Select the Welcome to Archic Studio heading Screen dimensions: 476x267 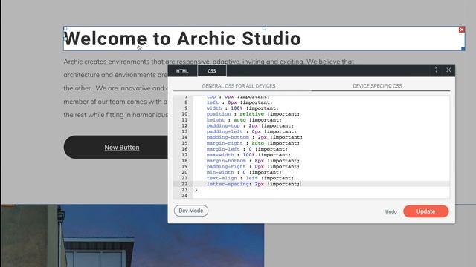click(x=182, y=39)
